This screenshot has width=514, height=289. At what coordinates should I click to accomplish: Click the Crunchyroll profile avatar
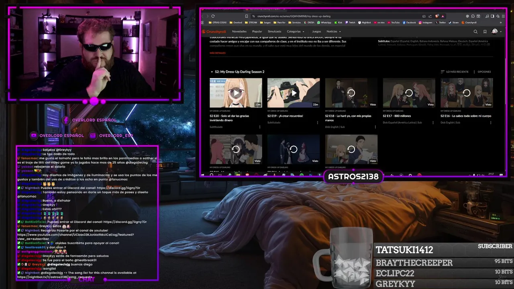[x=495, y=31]
